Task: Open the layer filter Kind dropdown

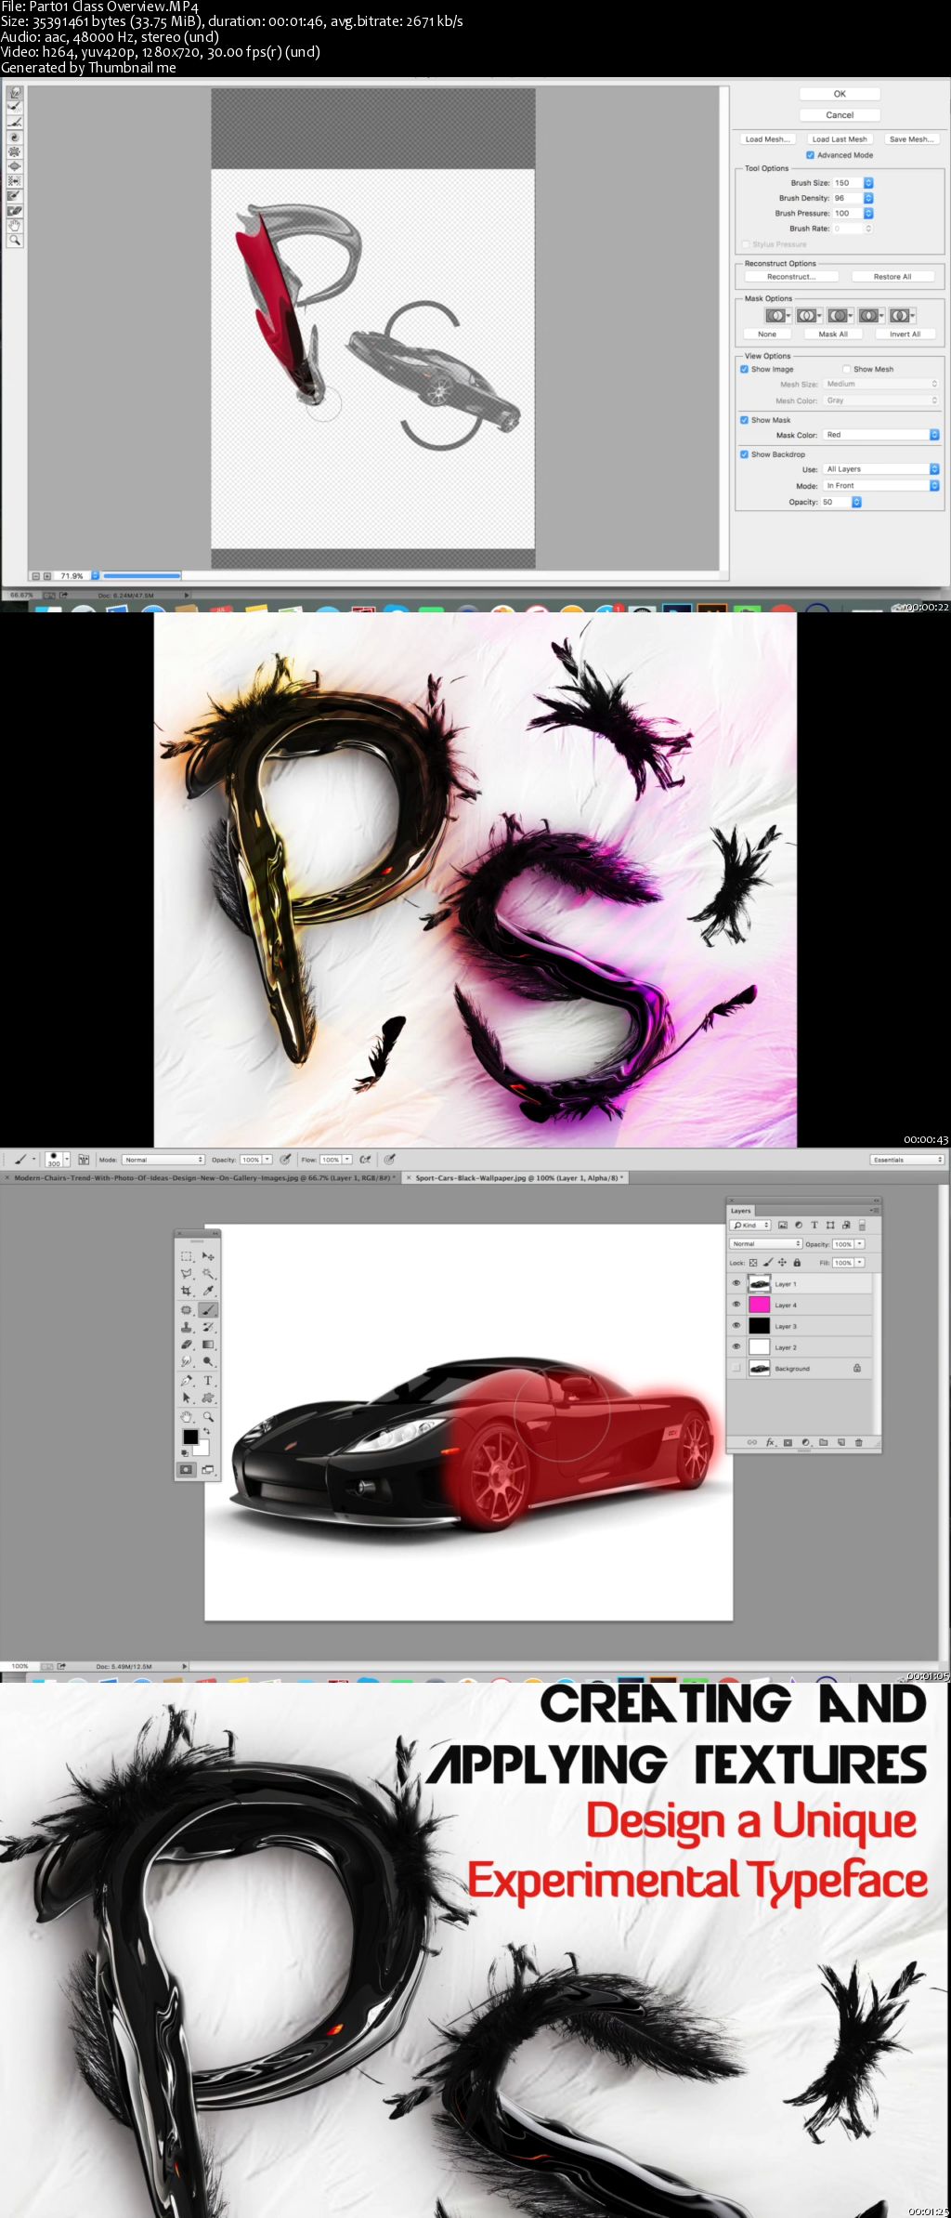Action: coord(751,1226)
